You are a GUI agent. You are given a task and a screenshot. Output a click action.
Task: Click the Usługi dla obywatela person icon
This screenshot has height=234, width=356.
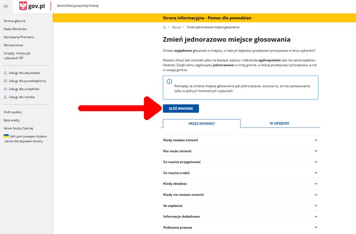click(5, 73)
